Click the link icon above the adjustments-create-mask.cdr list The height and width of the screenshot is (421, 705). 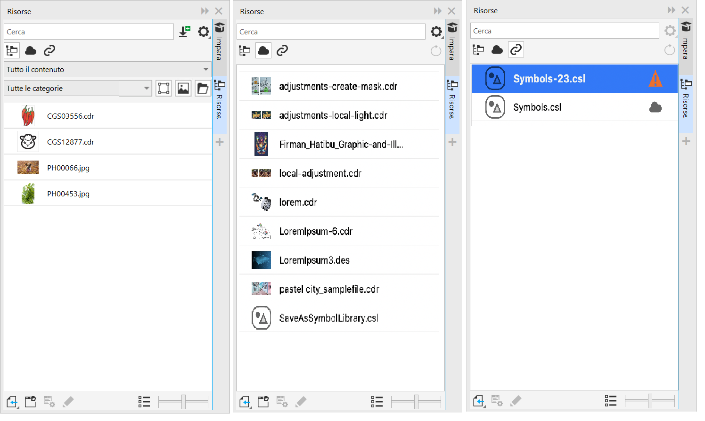pyautogui.click(x=282, y=50)
